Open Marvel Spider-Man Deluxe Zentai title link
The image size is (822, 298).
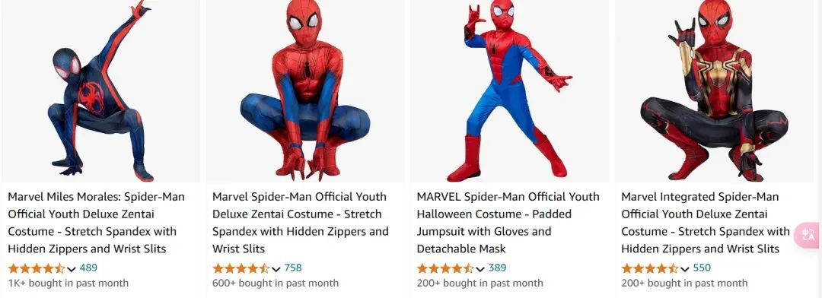tap(301, 223)
